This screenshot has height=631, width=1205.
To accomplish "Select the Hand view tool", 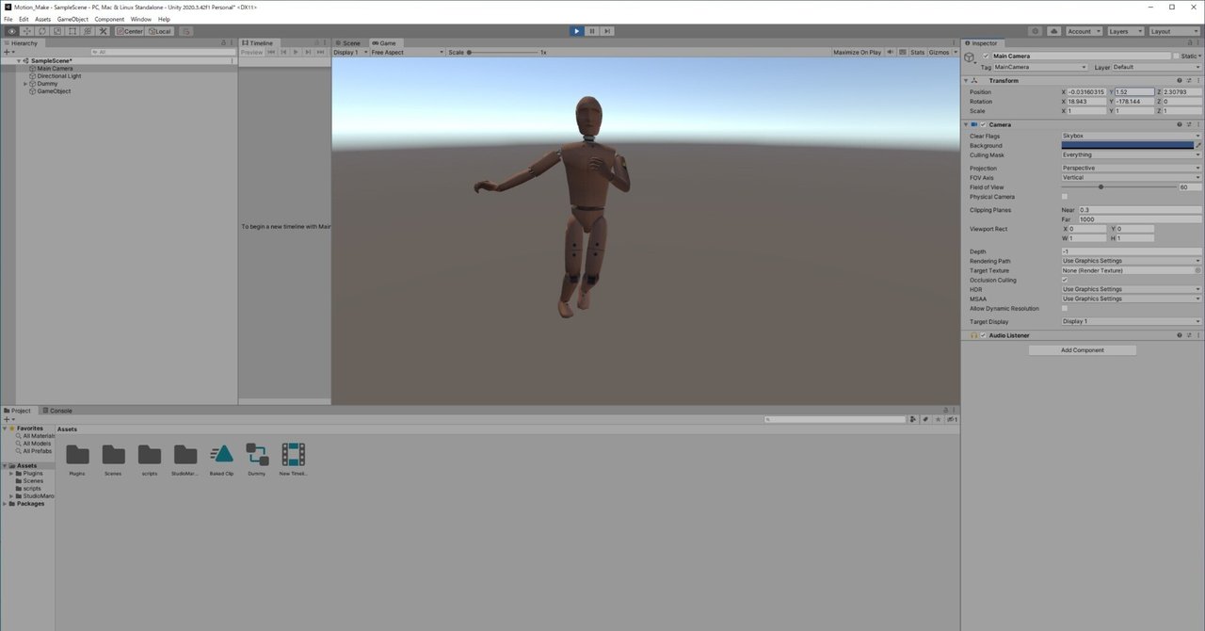I will tap(11, 31).
